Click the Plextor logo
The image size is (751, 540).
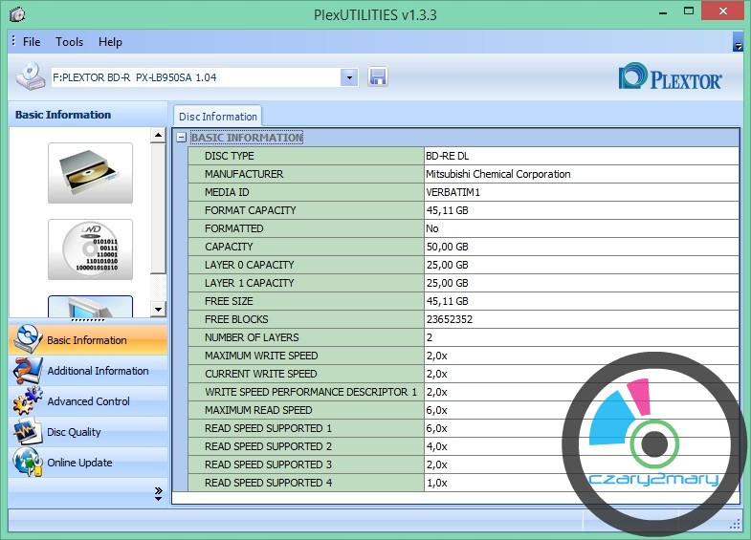(670, 77)
